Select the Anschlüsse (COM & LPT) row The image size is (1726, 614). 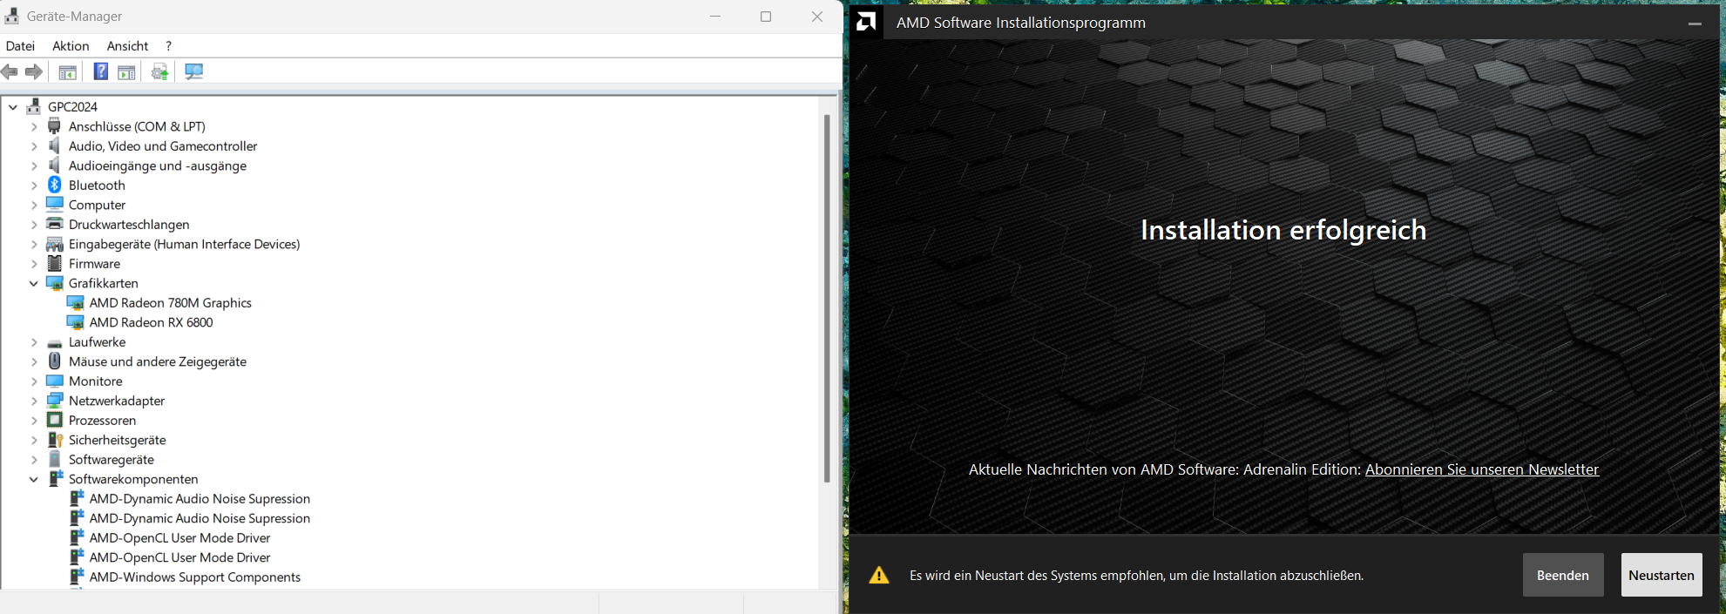(x=137, y=126)
